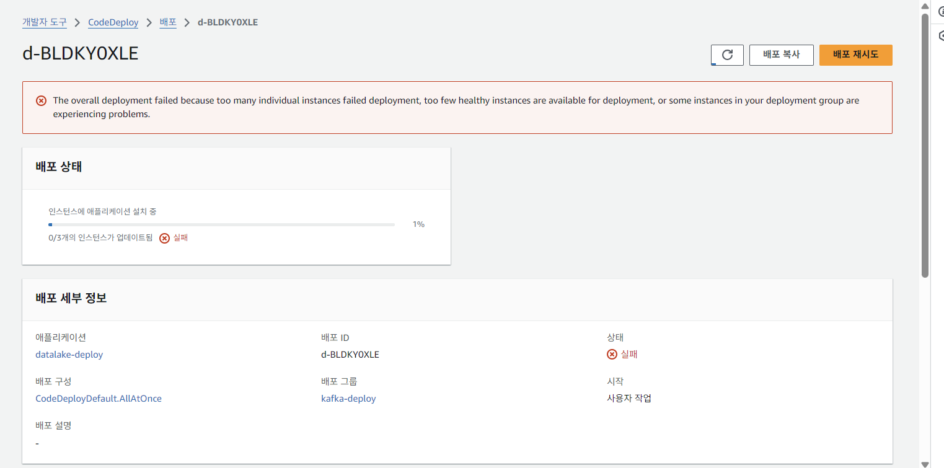Screen dimensions: 944x468
Task: Retry deployment with 배포 재시도 button
Action: pyautogui.click(x=855, y=55)
